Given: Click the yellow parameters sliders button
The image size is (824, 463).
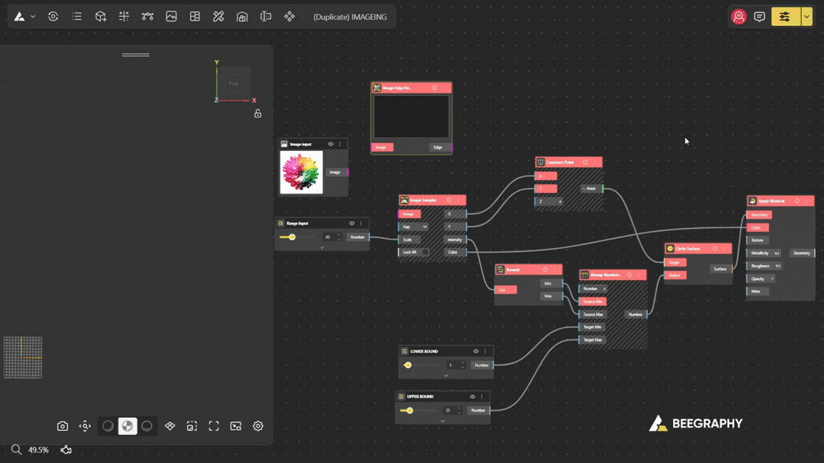Looking at the screenshot, I should click(785, 17).
